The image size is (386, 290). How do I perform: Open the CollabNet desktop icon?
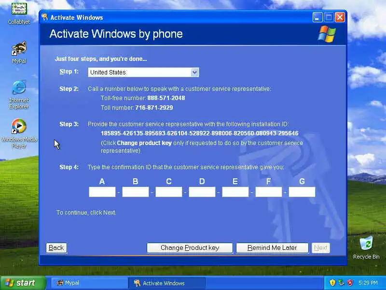[19, 13]
